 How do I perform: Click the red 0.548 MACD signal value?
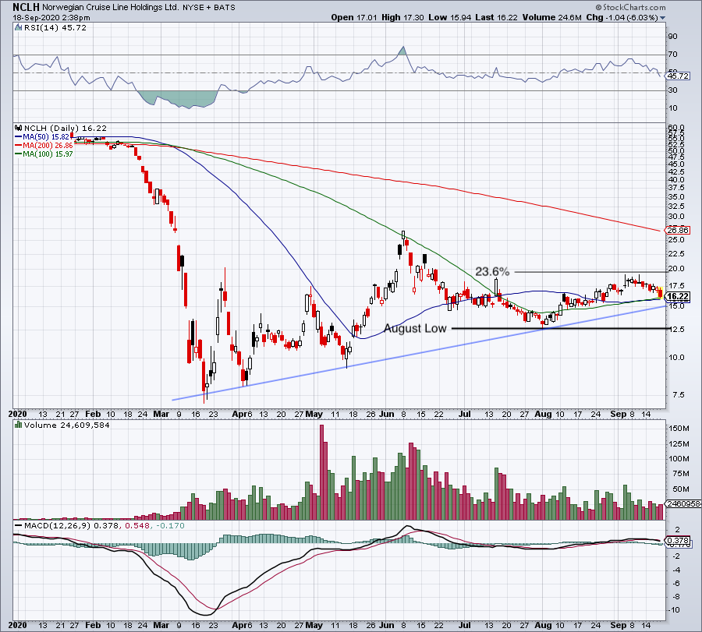tap(136, 525)
